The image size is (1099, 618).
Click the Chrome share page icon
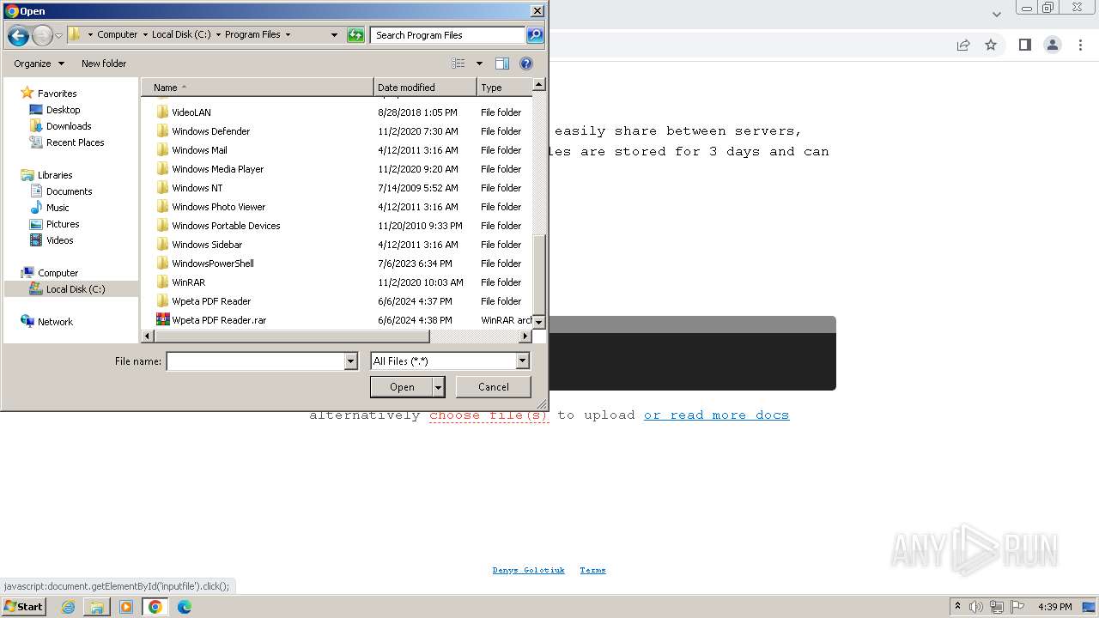(963, 45)
